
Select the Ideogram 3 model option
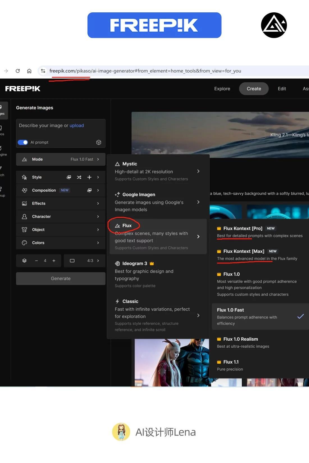pos(158,274)
